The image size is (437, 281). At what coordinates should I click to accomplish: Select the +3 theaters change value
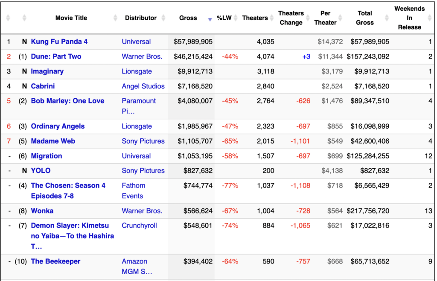(x=306, y=56)
